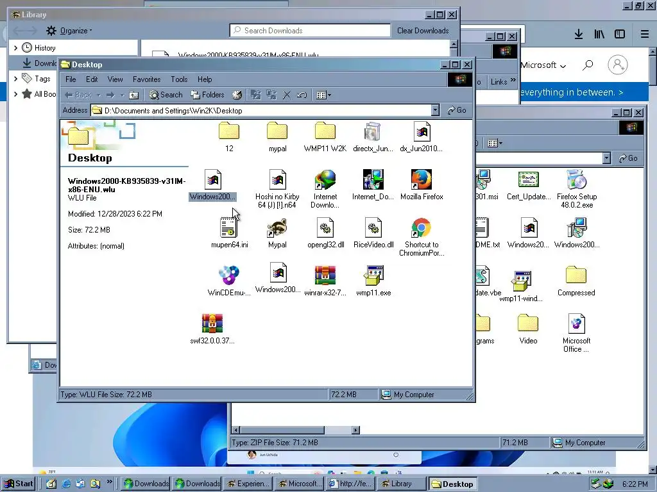The height and width of the screenshot is (492, 657).
Task: Toggle Firefox sidebar icon
Action: (x=619, y=35)
